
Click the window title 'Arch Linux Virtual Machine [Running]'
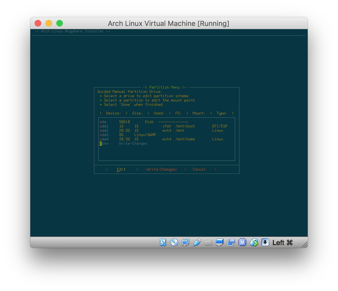[168, 23]
